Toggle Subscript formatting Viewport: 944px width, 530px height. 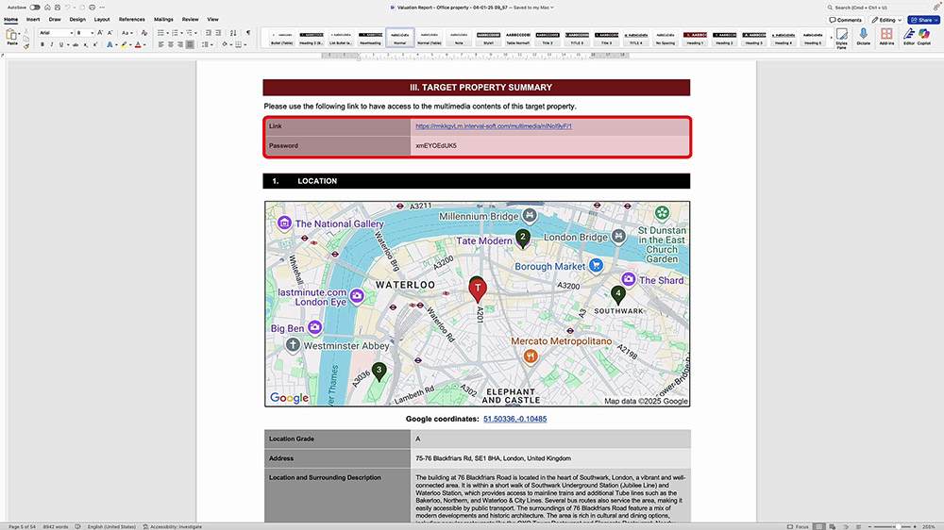click(x=86, y=44)
